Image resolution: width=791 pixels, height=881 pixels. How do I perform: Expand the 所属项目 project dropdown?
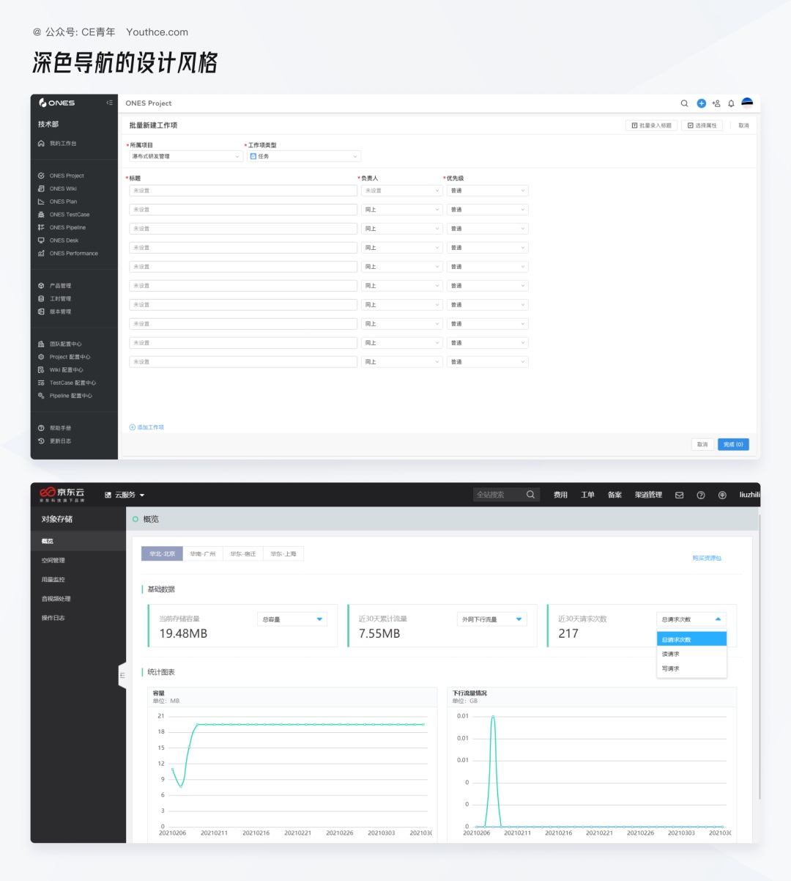click(x=186, y=156)
